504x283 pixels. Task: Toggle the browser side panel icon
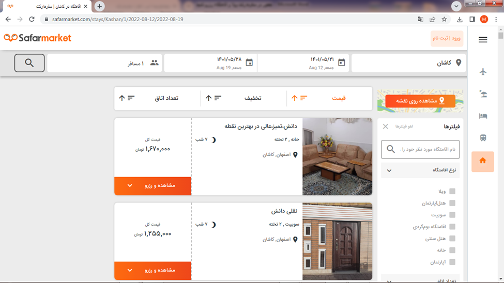[472, 19]
